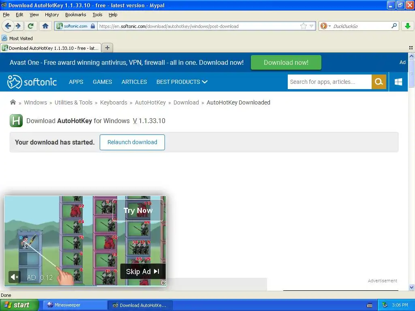Viewport: 415px width, 311px height.
Task: Click the breadcrumb home icon
Action: pyautogui.click(x=13, y=102)
